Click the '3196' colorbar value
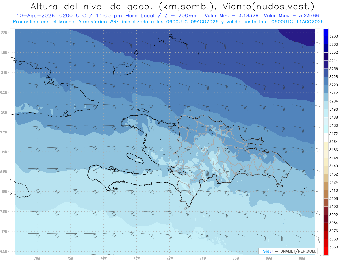The image size is (339, 262). (x=334, y=109)
